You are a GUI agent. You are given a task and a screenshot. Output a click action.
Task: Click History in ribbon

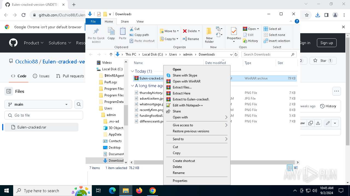point(250,41)
